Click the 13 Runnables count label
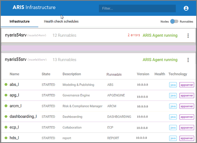Viewport: 197px width, 143px height. pyautogui.click(x=64, y=60)
